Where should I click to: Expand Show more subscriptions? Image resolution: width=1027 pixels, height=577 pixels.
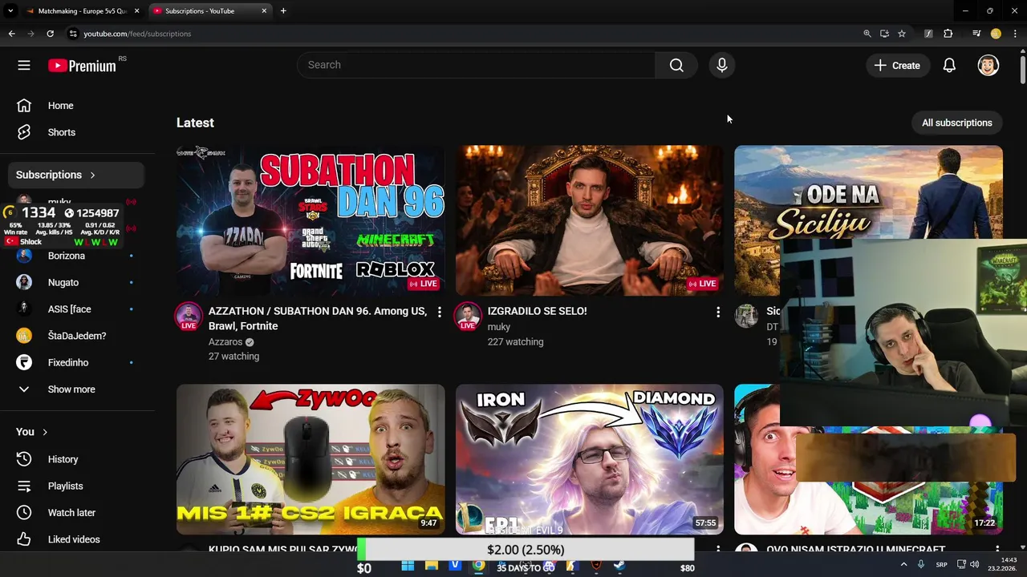[78, 389]
